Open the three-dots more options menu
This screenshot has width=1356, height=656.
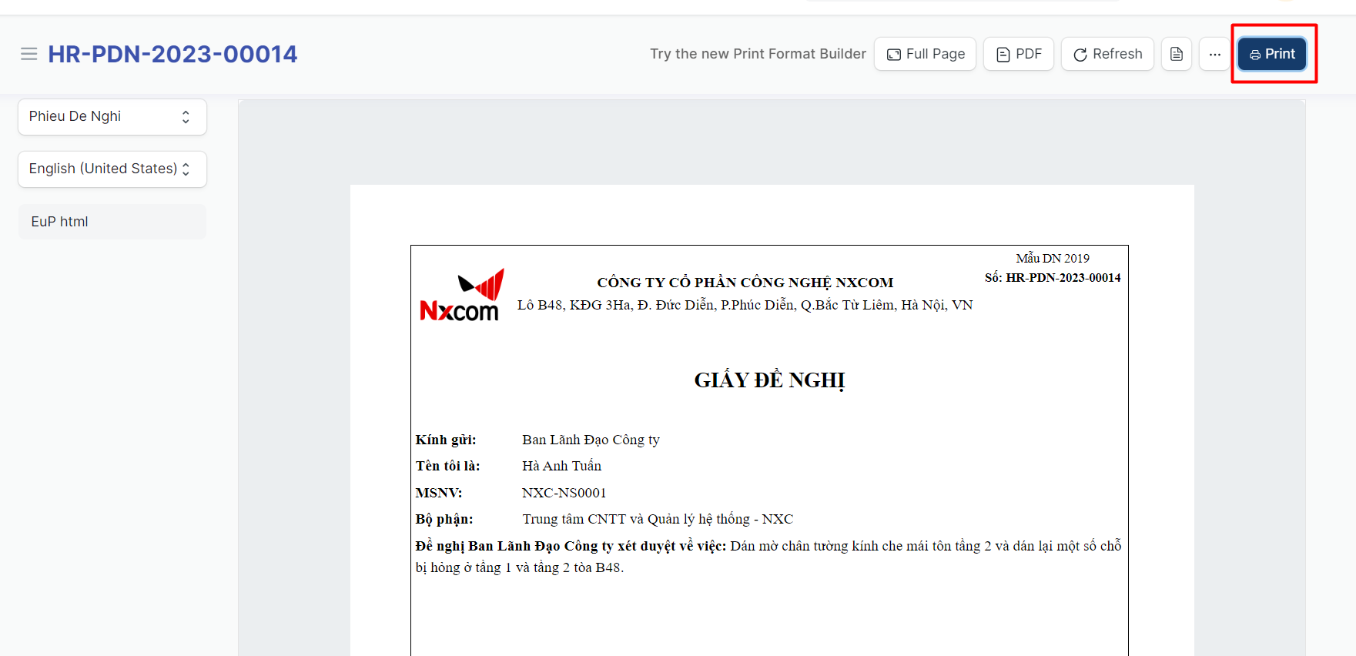[1214, 54]
